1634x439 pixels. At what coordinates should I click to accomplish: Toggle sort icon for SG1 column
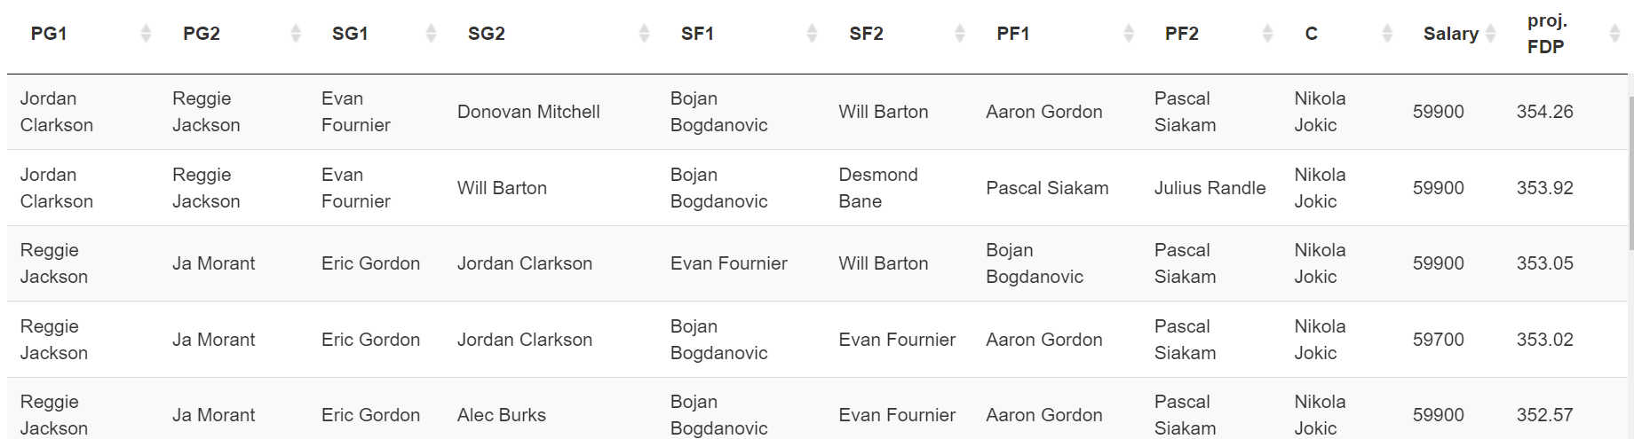tap(431, 34)
